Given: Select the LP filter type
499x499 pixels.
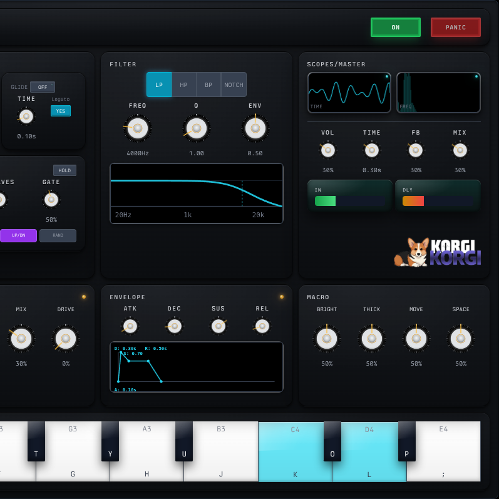Looking at the screenshot, I should pos(159,85).
